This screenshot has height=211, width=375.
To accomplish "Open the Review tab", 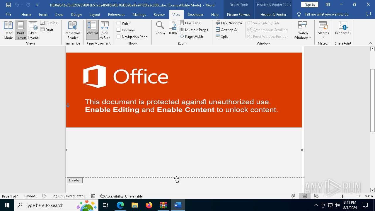I will click(159, 14).
